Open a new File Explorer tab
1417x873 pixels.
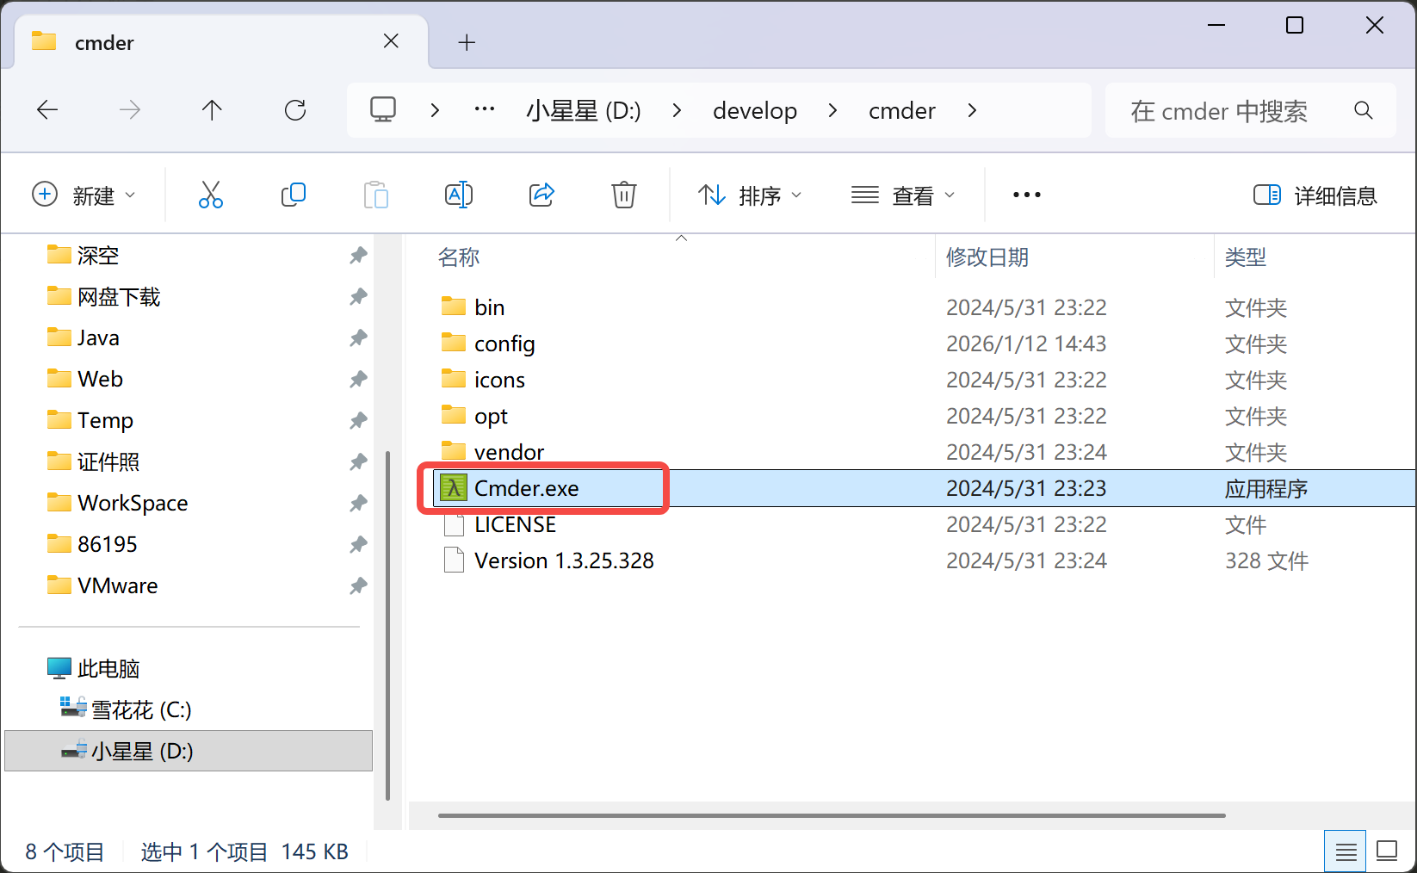click(x=467, y=41)
